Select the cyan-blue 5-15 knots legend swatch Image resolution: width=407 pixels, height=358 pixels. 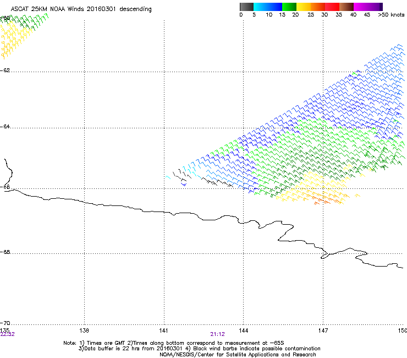coord(268,7)
